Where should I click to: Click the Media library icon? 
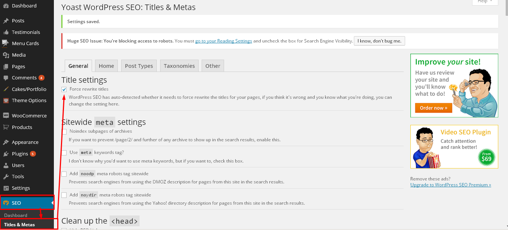[6, 55]
